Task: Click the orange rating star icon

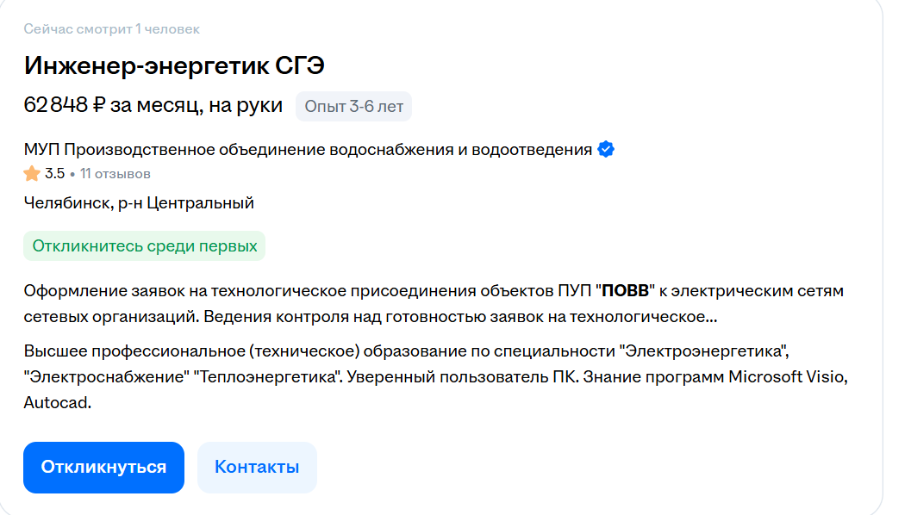Action: click(32, 174)
